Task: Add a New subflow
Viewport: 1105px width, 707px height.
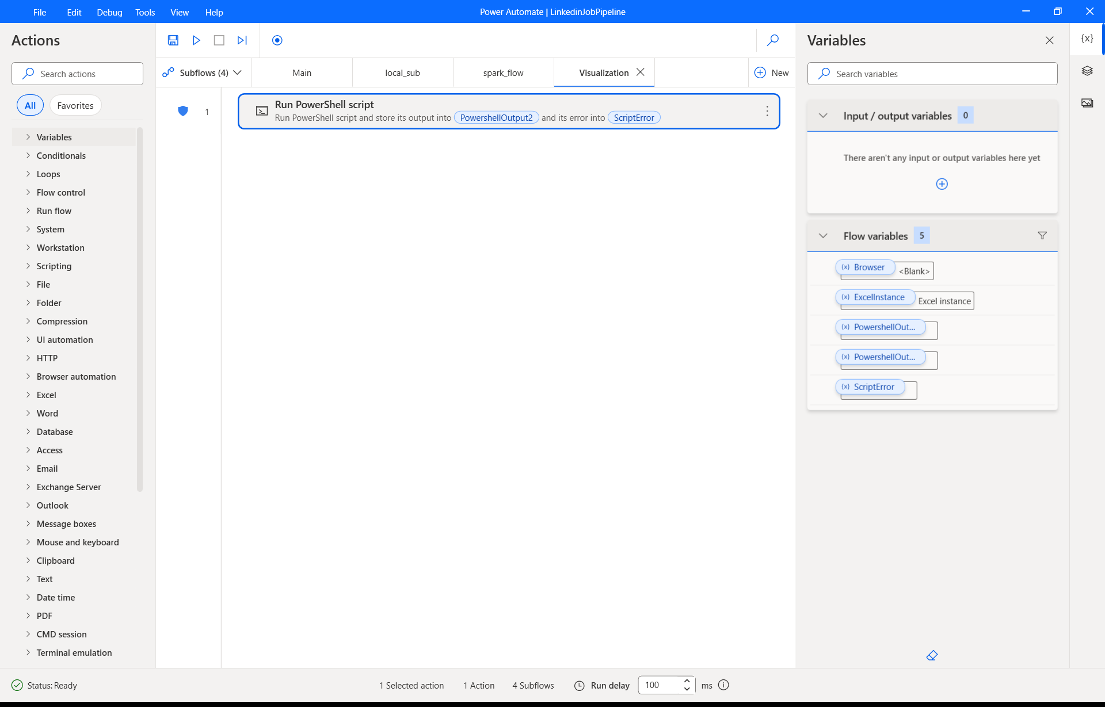Action: pos(772,73)
